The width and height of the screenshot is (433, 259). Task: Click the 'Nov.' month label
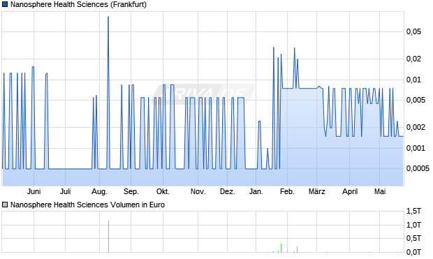(198, 191)
